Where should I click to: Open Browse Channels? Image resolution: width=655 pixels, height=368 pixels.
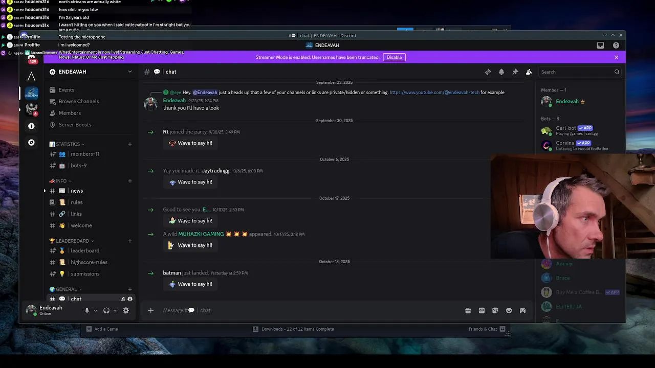90,101
